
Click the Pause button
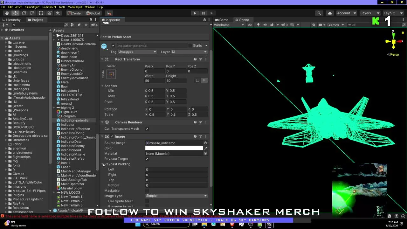203,13
